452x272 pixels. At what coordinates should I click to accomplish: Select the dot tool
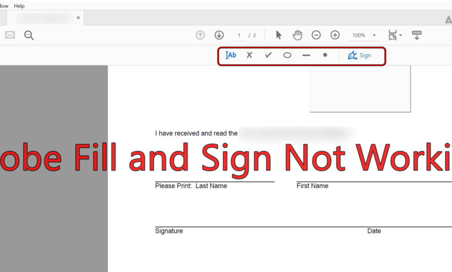point(325,55)
